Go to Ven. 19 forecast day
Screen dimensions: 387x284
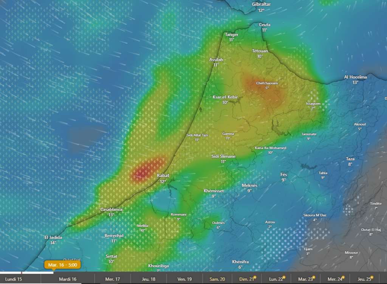184,279
